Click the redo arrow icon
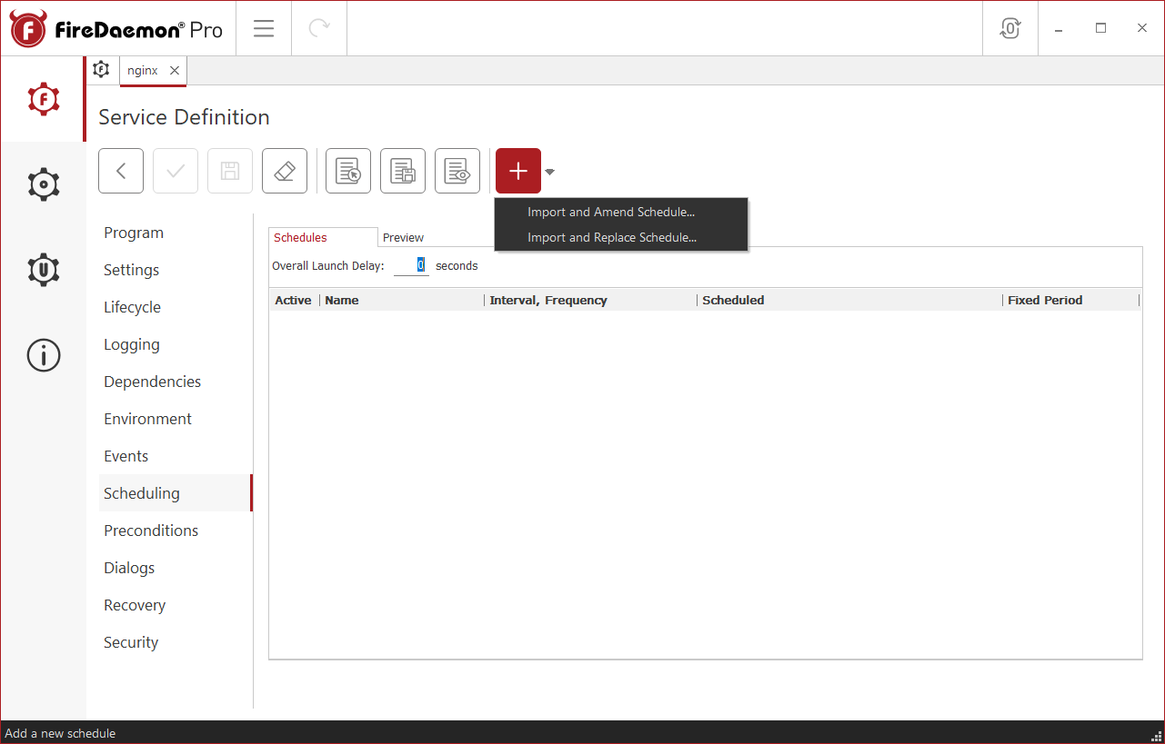 coord(319,28)
